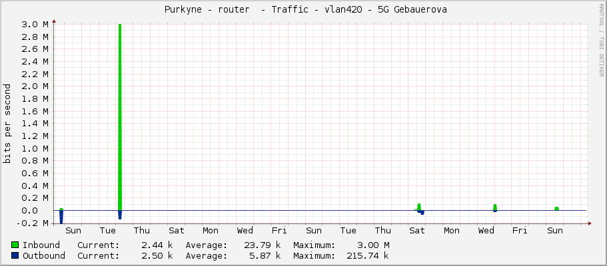607x266 pixels.
Task: Click the '1.6 M' y-axis label
Action: [x=35, y=111]
